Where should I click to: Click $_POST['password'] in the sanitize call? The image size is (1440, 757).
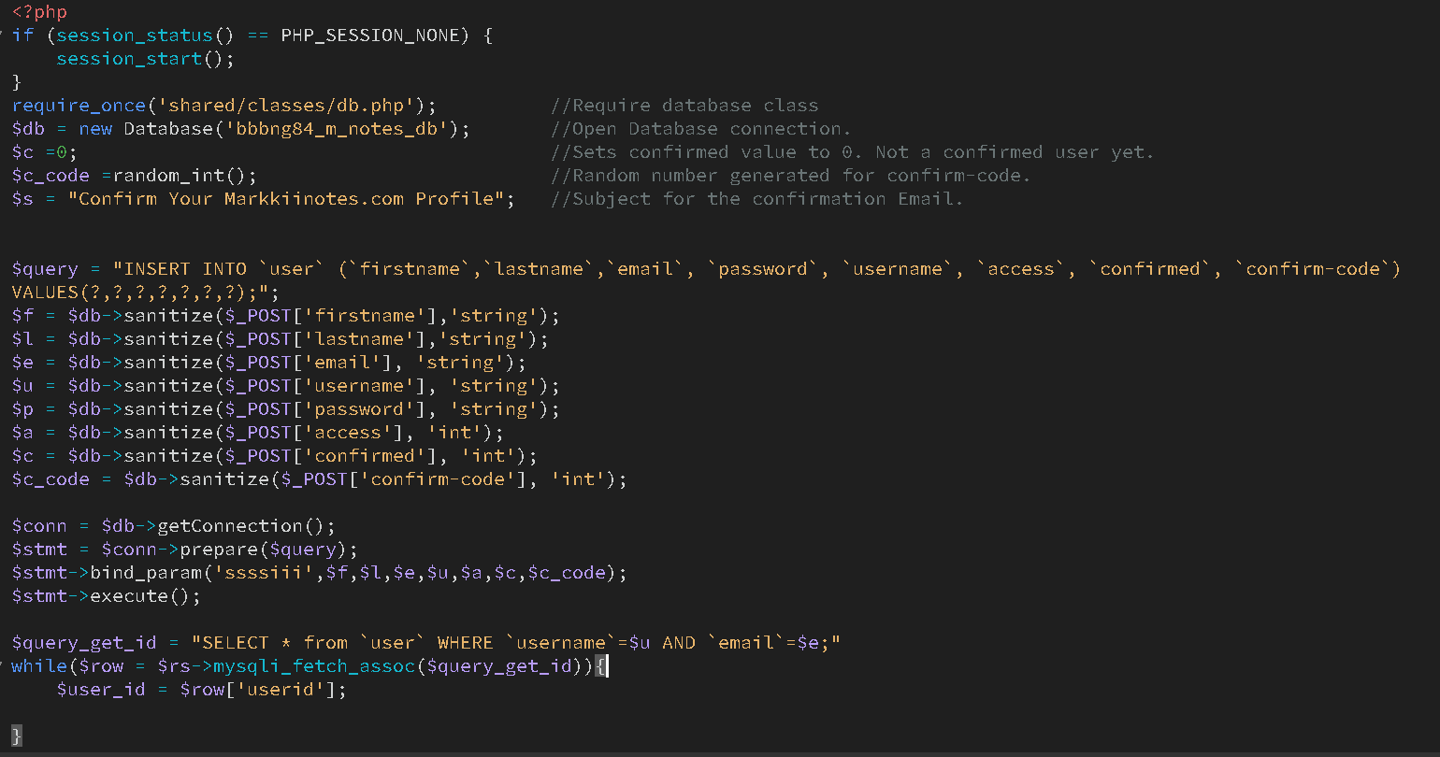(325, 409)
